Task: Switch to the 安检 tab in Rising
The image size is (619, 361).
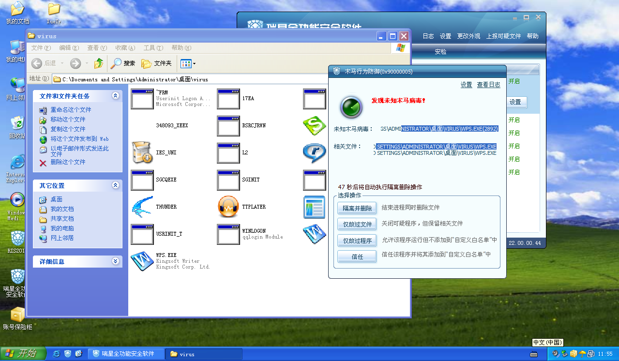Action: (440, 52)
